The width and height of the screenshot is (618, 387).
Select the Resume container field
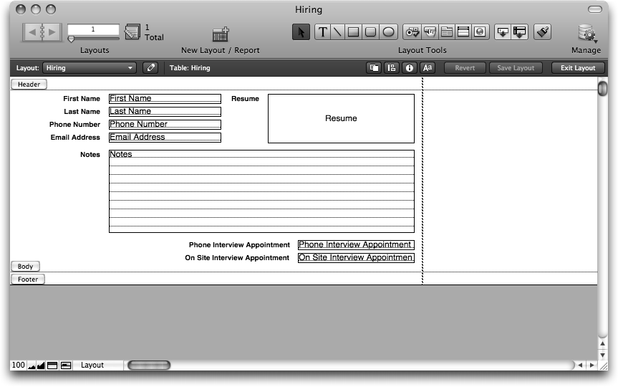(x=342, y=118)
